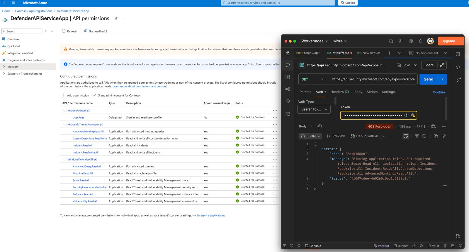
Task: Copy the response body using copy icon
Action: 436,136
